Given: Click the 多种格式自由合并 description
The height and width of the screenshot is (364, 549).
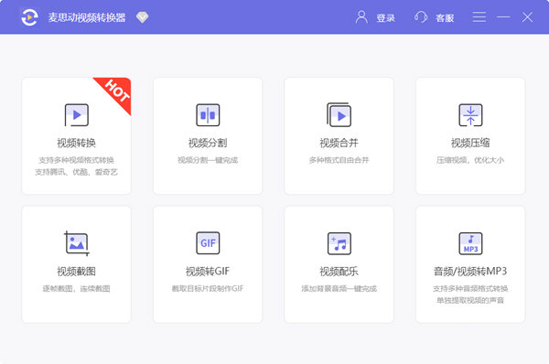Looking at the screenshot, I should coord(339,160).
